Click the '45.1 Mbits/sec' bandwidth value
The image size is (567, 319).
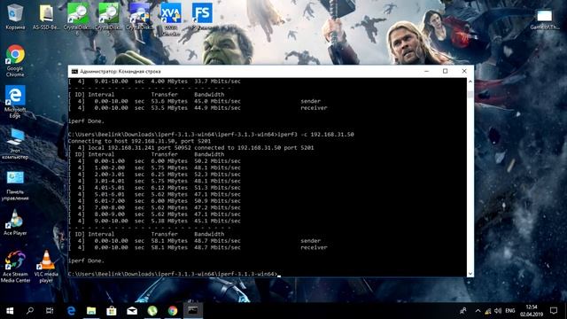coord(217,221)
